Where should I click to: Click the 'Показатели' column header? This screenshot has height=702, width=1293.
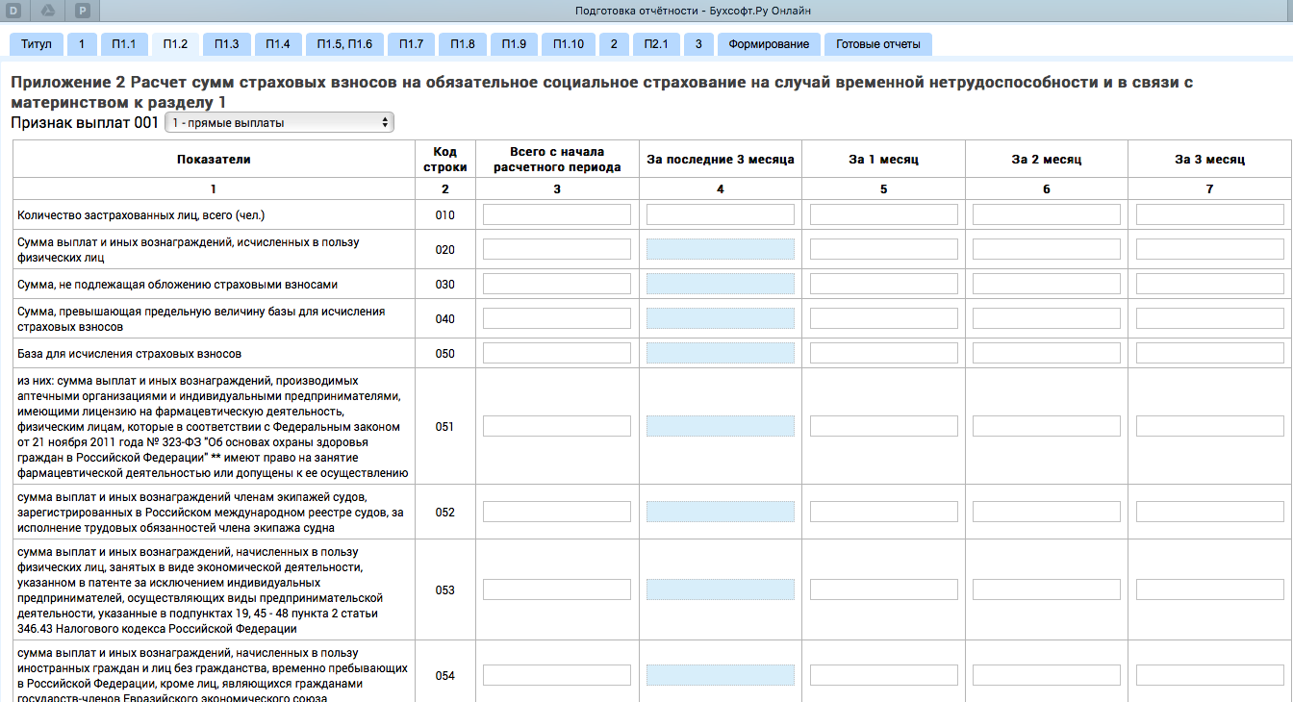(214, 160)
